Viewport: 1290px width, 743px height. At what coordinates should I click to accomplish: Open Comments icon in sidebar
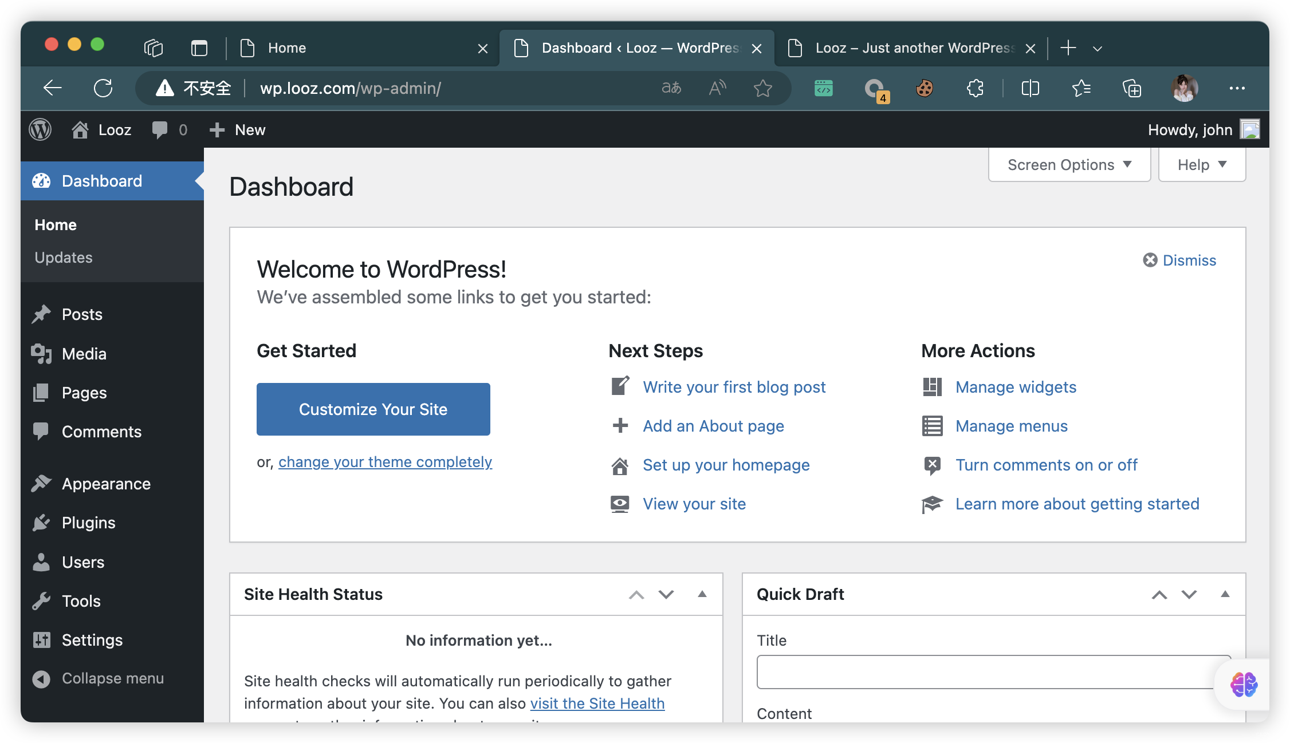41,432
